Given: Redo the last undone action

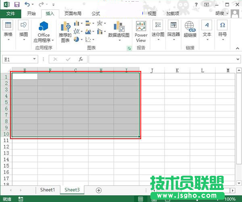Looking at the screenshot, I should coord(41,4).
